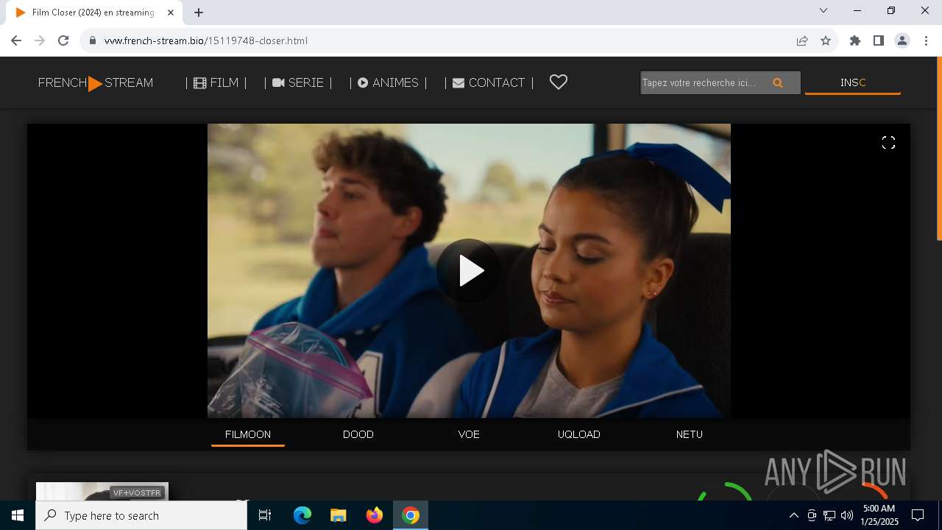This screenshot has height=530, width=942.
Task: Open Task View on the taskbar
Action: point(265,515)
